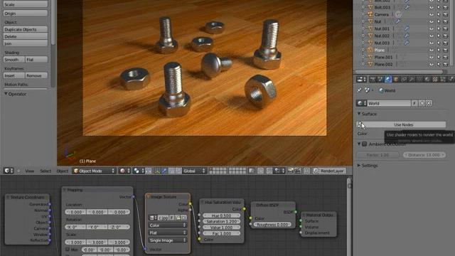Click the Nut.001 modifier wrench icon
The height and width of the screenshot is (256, 455).
406,28
